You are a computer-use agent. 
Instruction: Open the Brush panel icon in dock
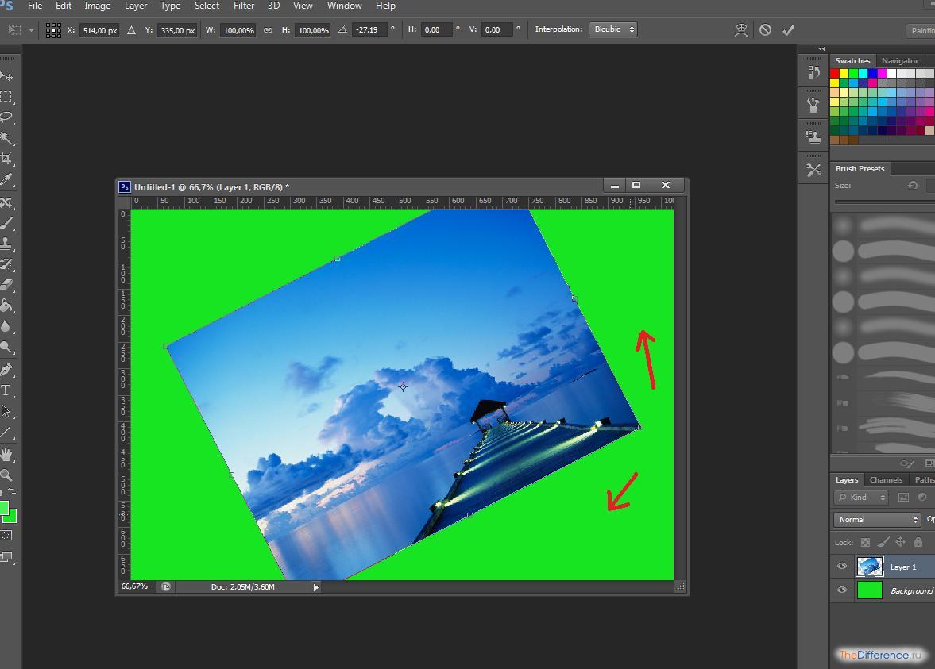click(x=813, y=105)
